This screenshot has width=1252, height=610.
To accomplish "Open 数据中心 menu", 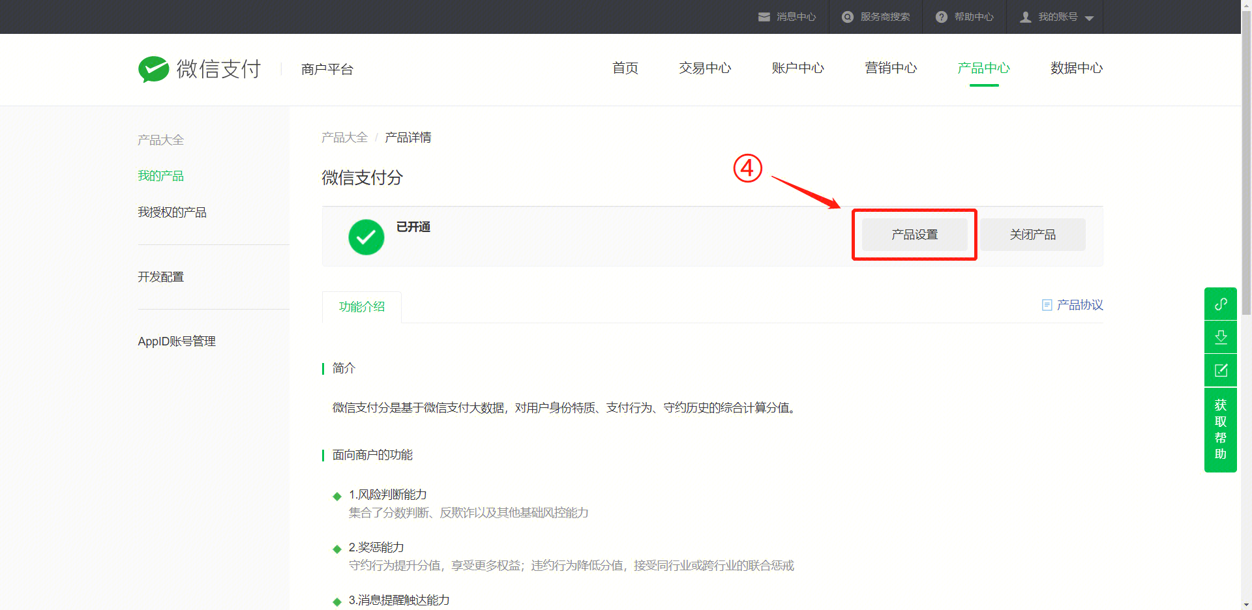I will click(x=1077, y=68).
